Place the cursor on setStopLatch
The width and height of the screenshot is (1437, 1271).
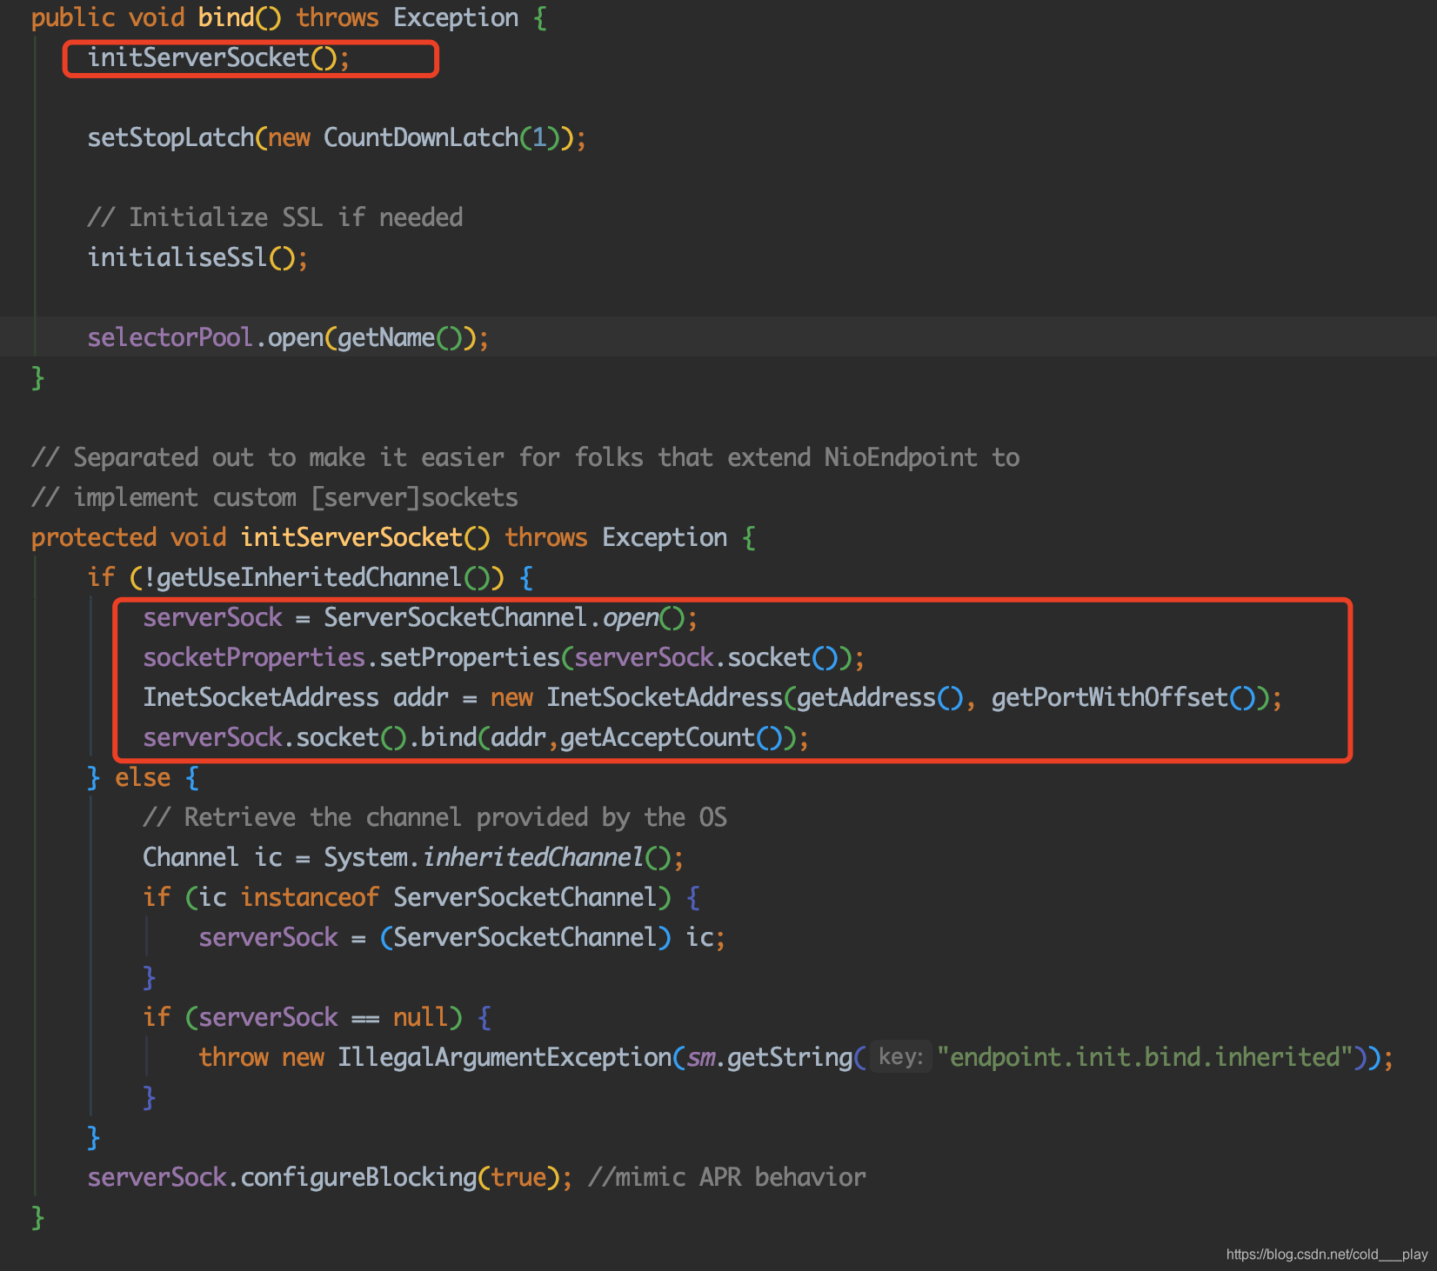(170, 137)
